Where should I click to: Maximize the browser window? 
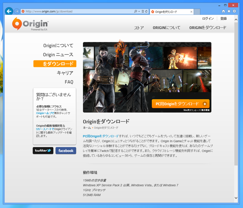pyautogui.click(x=225, y=5)
